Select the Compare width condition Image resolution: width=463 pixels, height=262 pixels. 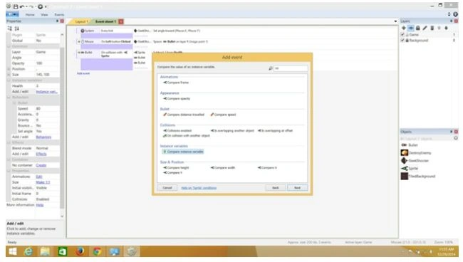coord(223,167)
